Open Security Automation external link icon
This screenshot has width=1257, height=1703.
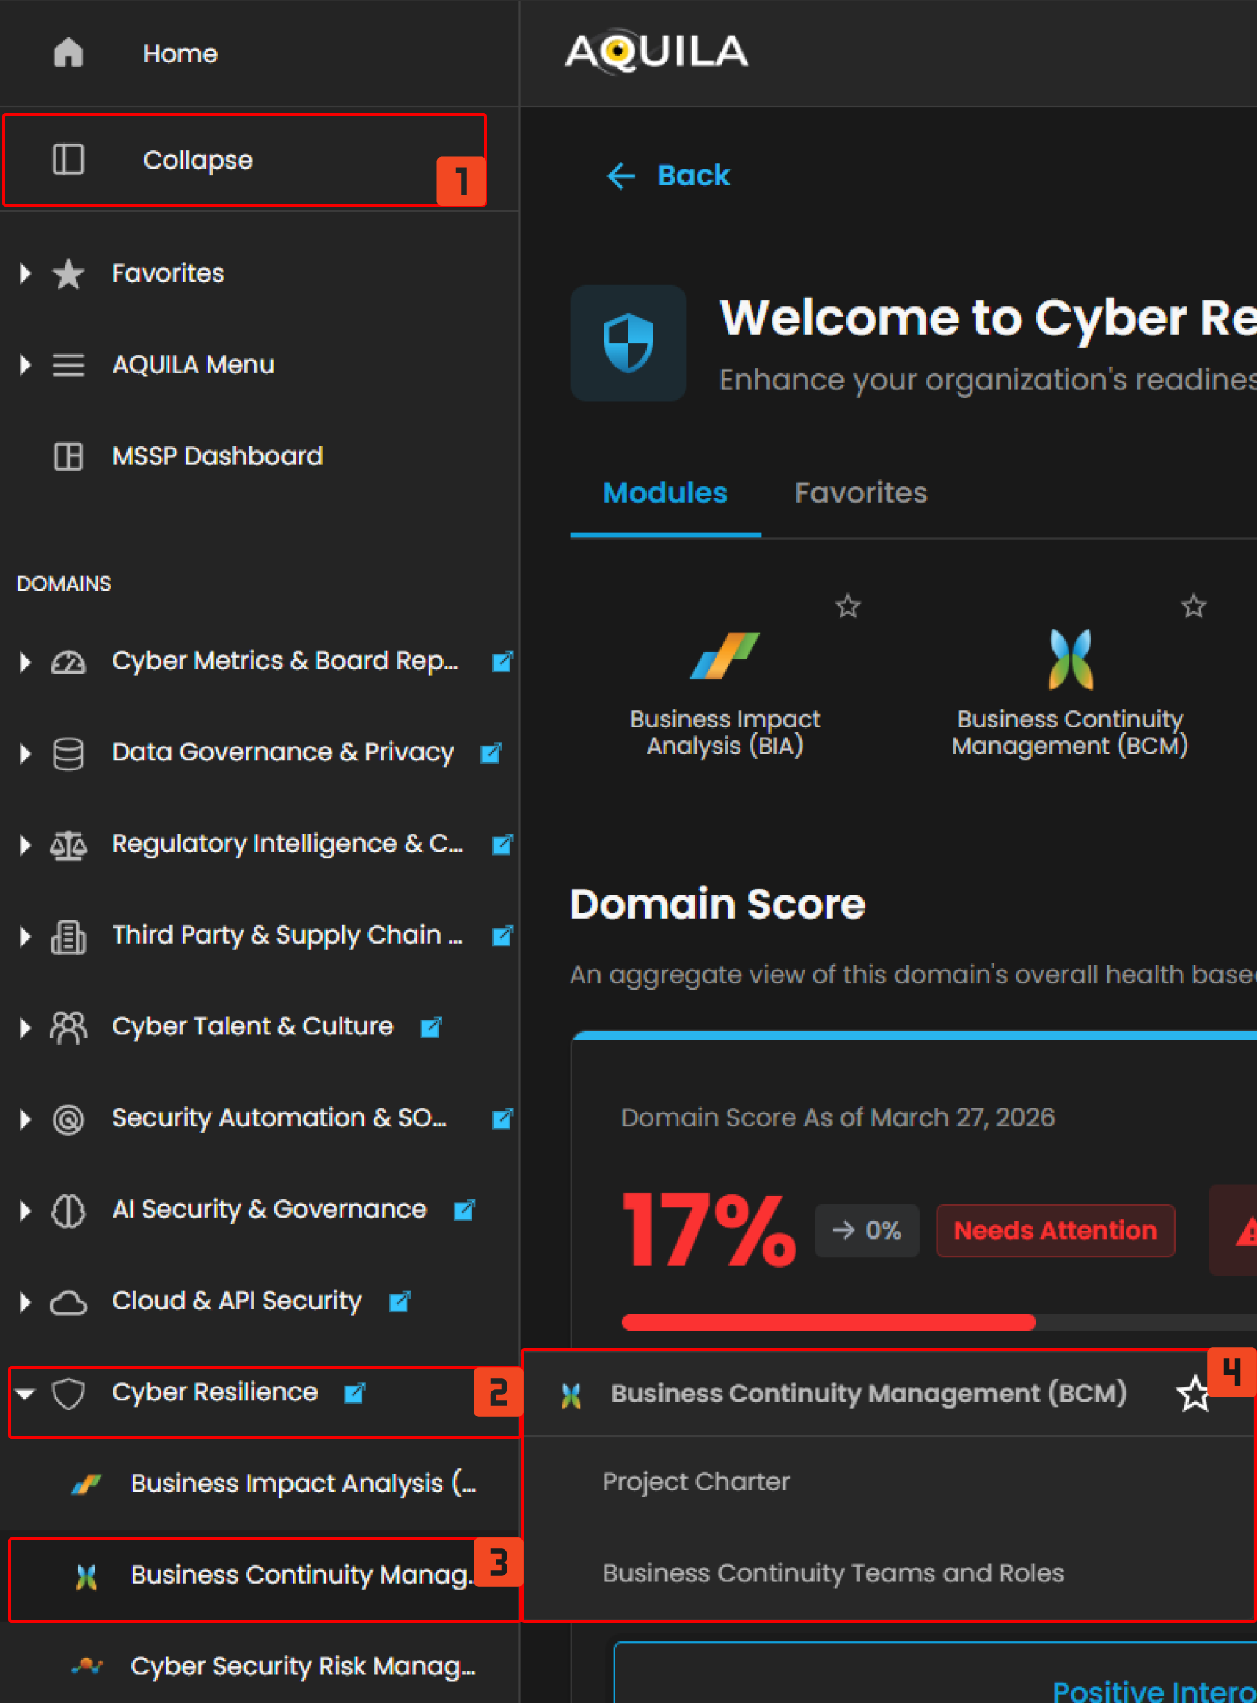(502, 1118)
